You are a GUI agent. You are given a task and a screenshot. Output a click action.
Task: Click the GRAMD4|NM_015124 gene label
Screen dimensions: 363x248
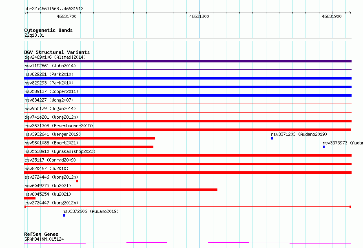point(44,239)
